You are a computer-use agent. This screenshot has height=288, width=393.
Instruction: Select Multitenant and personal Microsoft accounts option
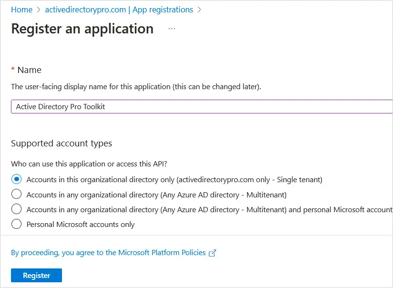pyautogui.click(x=17, y=209)
